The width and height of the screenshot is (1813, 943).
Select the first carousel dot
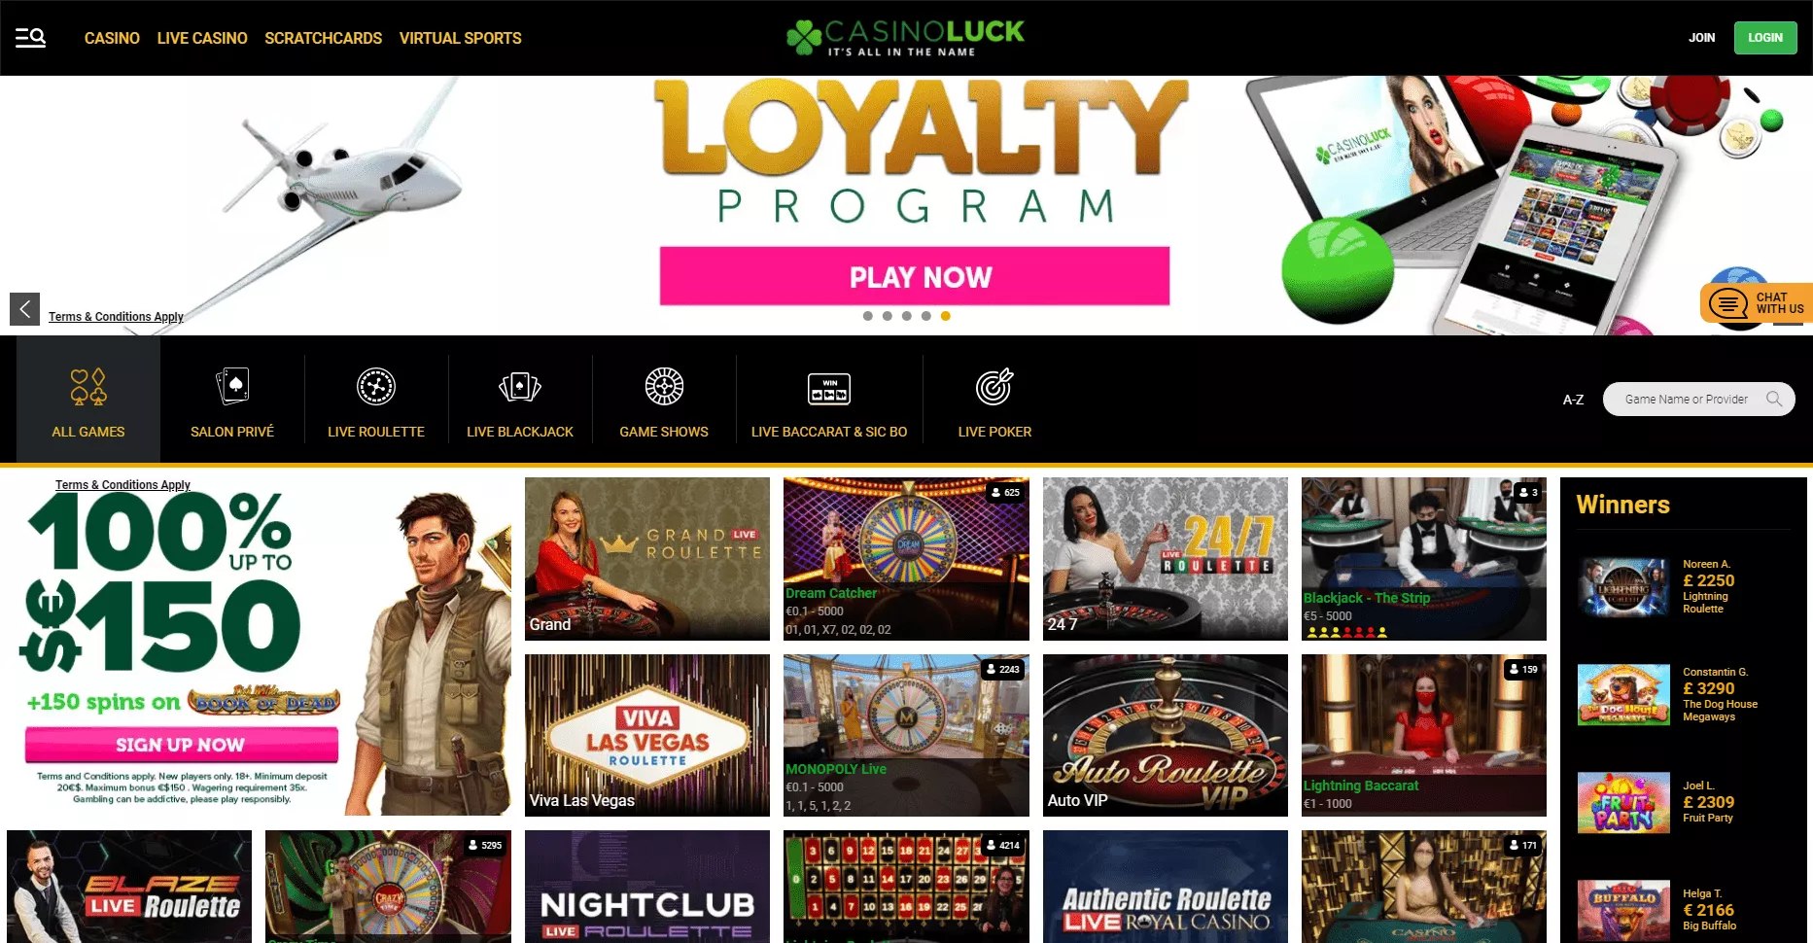(x=867, y=316)
